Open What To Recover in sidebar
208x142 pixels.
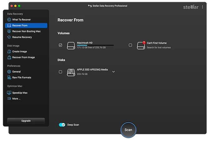(26, 20)
